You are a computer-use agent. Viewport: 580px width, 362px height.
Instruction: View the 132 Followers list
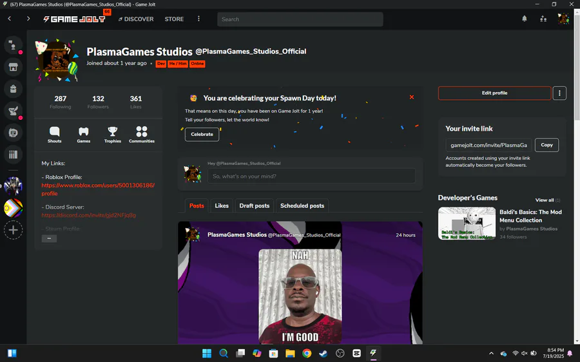click(98, 102)
